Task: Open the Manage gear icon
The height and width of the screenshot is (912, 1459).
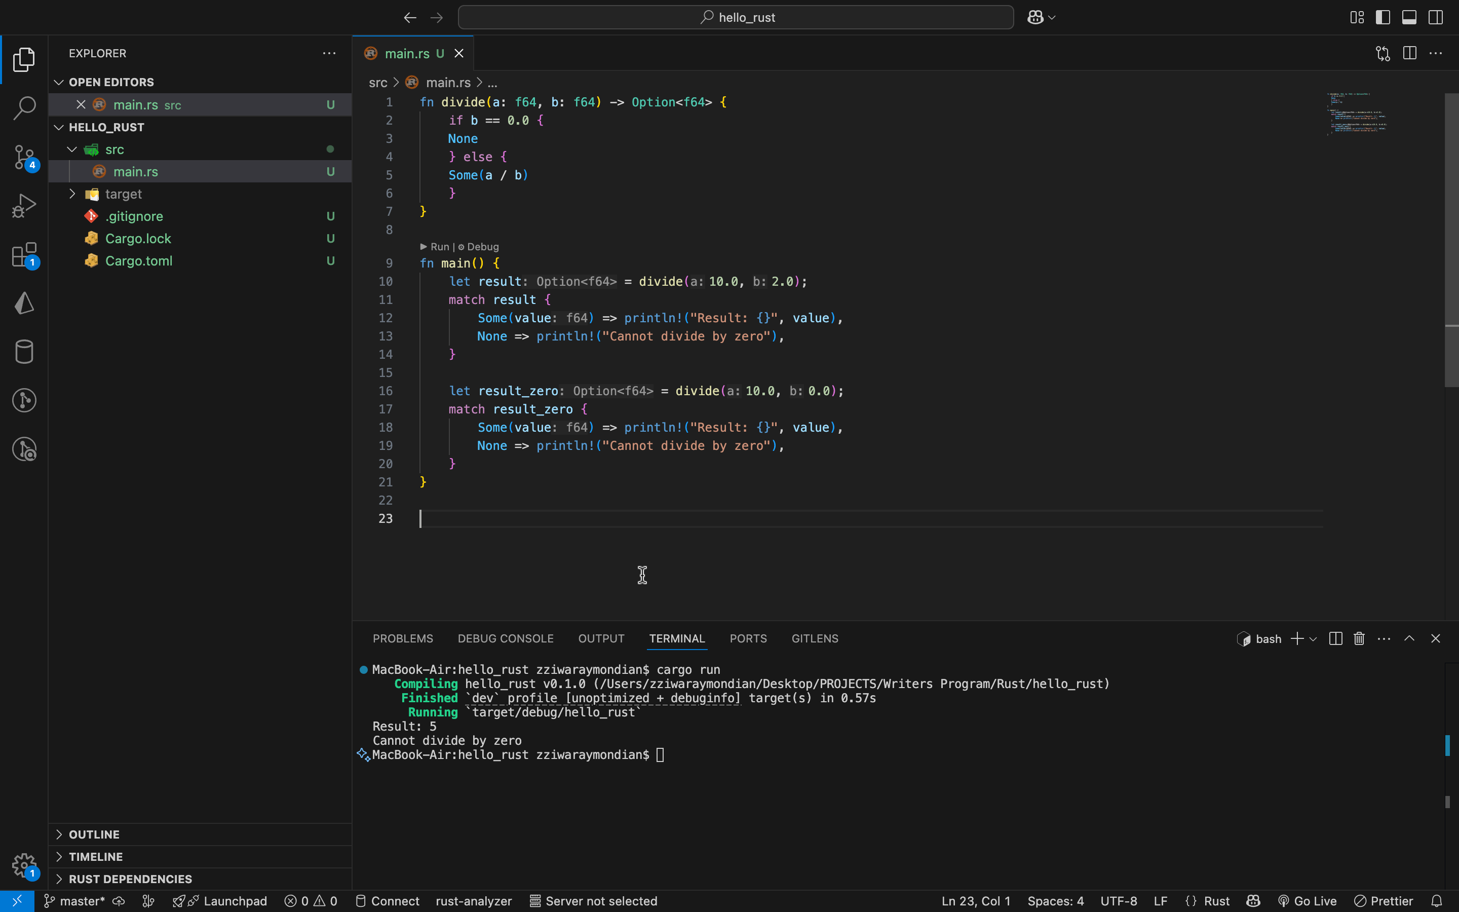Action: (x=24, y=865)
